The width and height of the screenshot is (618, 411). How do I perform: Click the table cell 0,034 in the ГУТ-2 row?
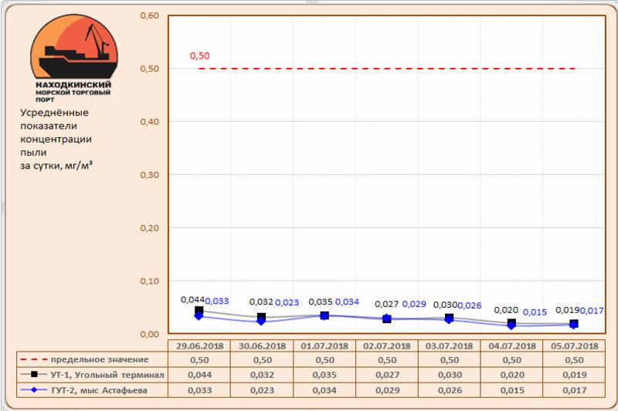pos(324,390)
